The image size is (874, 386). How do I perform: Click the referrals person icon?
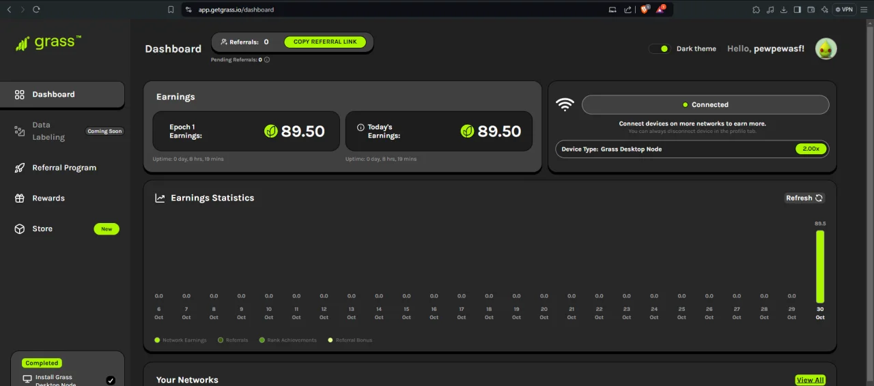224,42
